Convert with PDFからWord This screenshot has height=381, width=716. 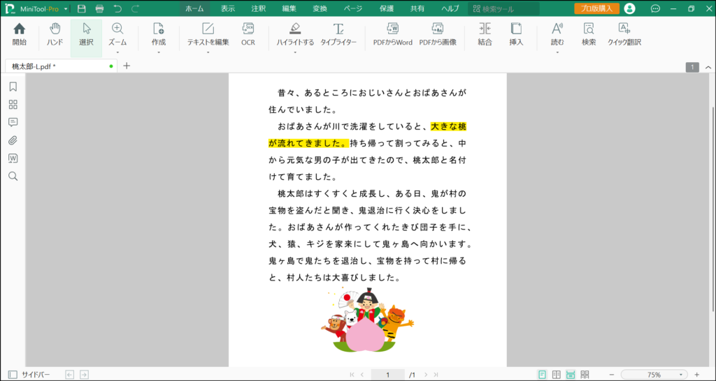pos(393,35)
